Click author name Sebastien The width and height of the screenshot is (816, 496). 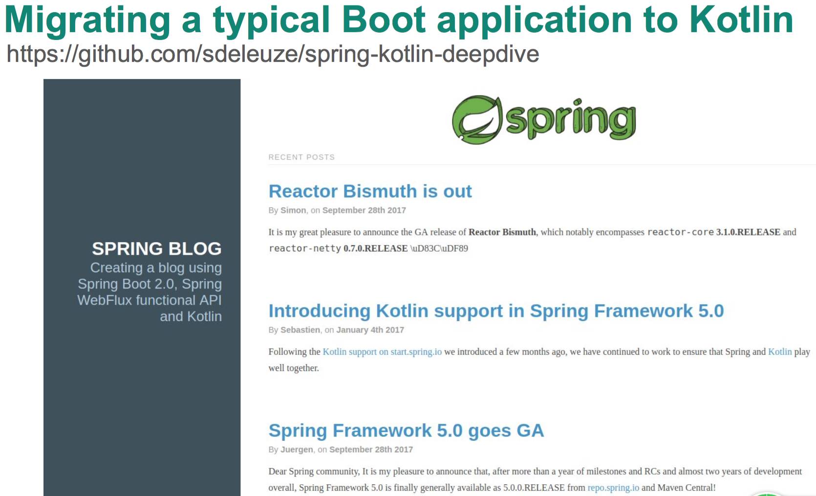[x=300, y=330]
